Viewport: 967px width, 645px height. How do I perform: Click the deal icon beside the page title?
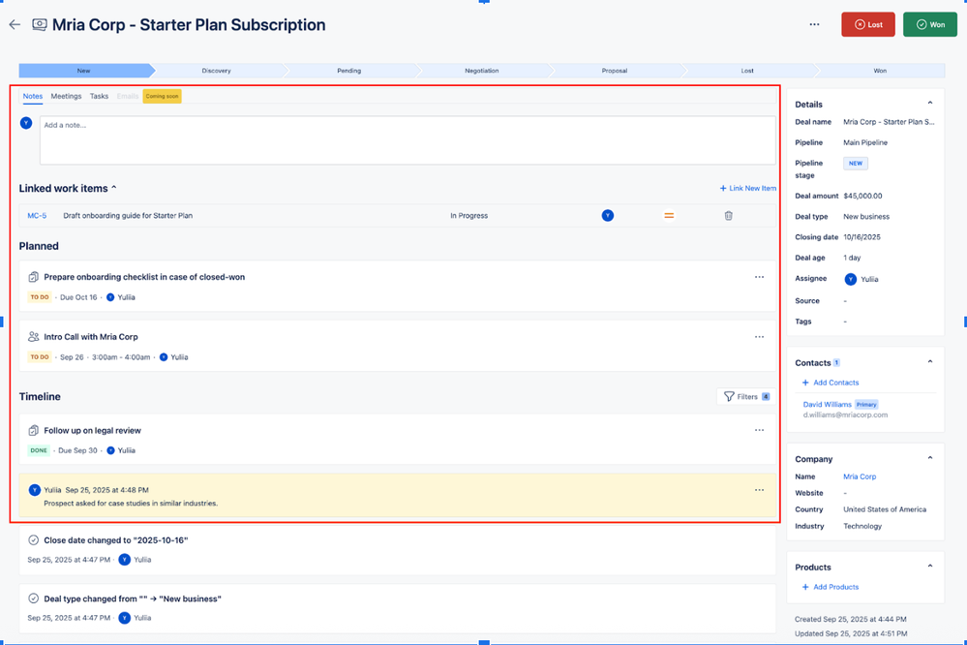click(39, 24)
